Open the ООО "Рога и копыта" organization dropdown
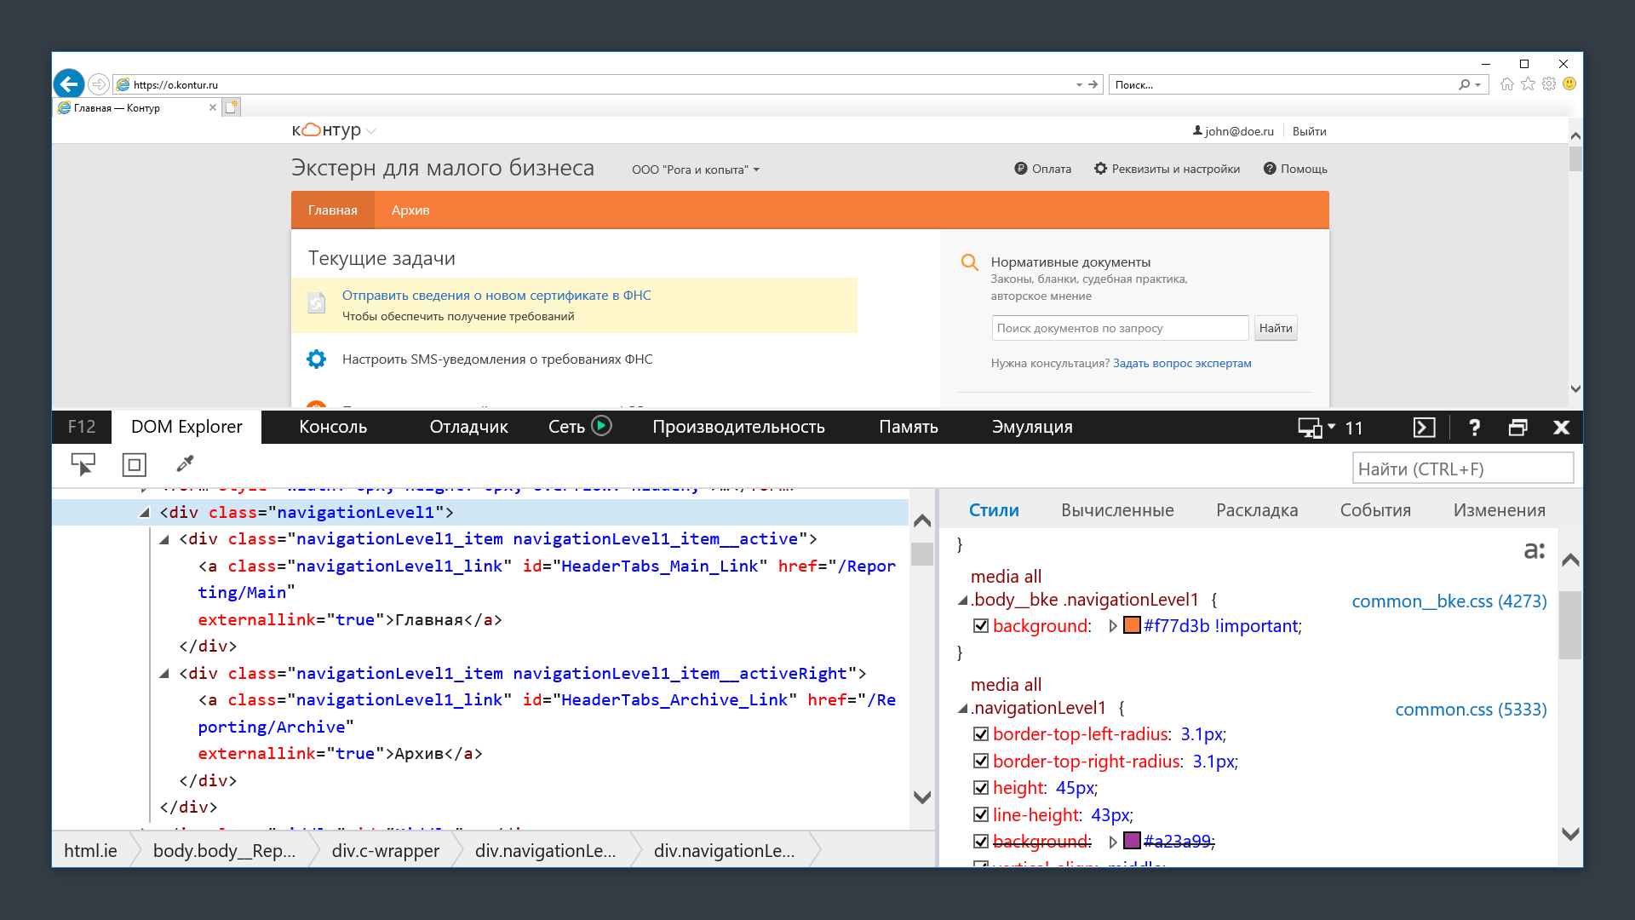 click(x=695, y=170)
